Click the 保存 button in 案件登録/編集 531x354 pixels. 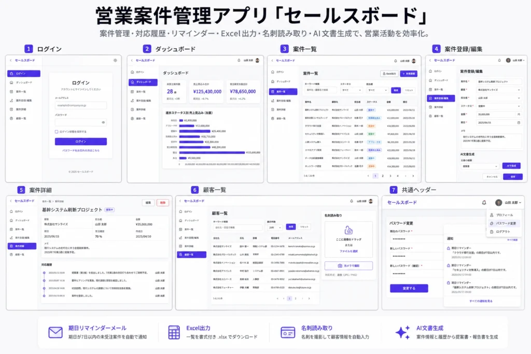(513, 177)
